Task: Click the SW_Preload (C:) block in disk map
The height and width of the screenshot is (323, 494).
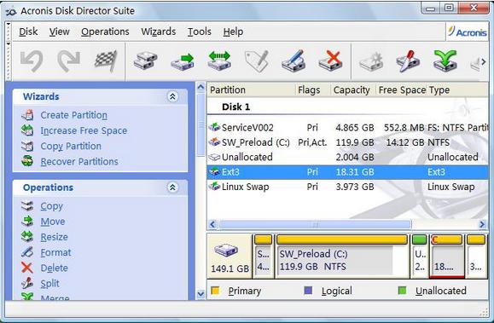Action: [342, 256]
